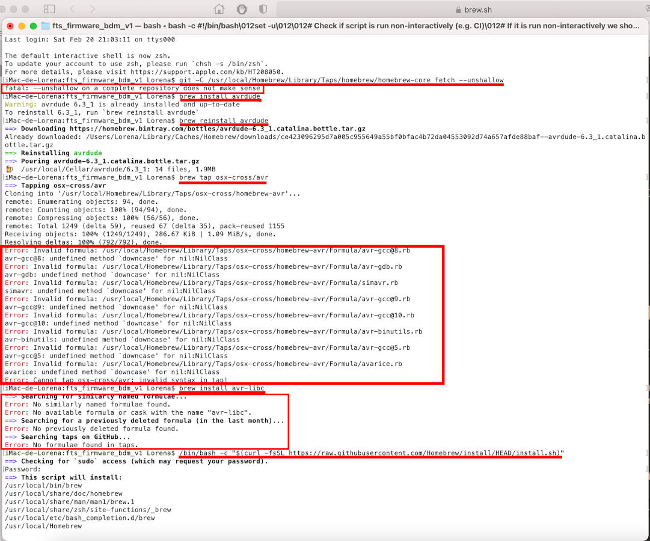Click the 'brew install avr-libc' command

pos(222,388)
